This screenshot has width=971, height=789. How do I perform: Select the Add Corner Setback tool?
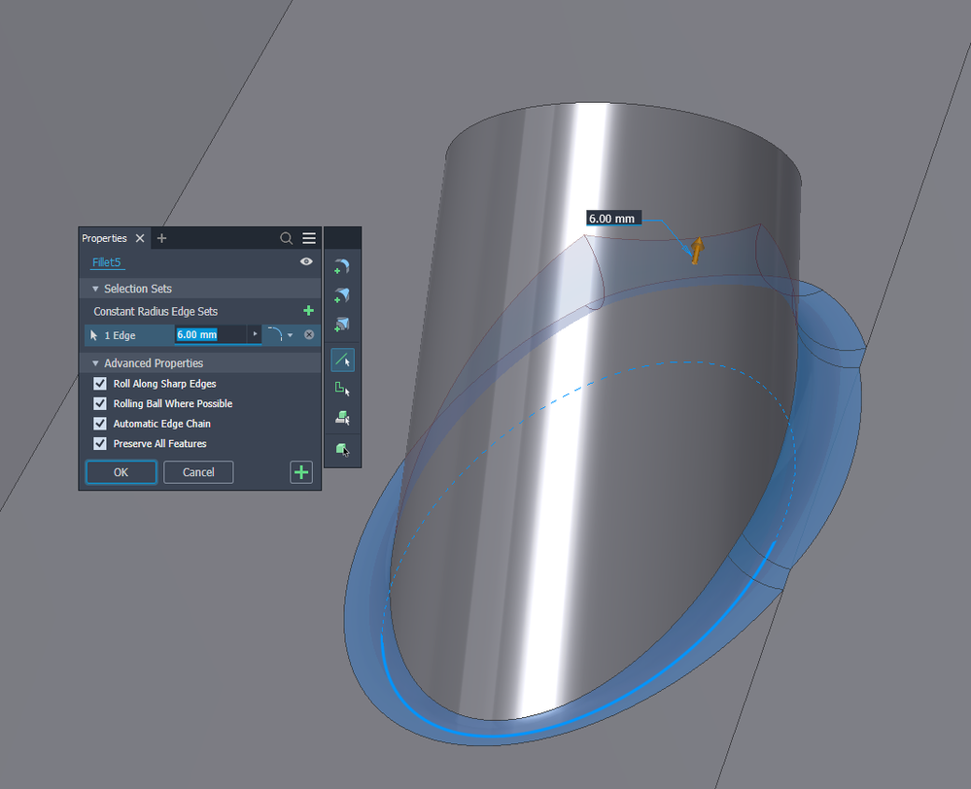(x=342, y=325)
